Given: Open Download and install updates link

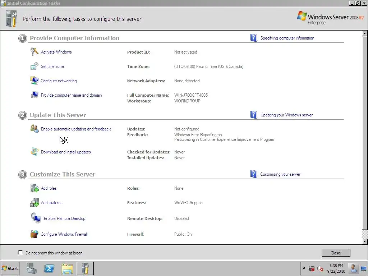Looking at the screenshot, I should [x=66, y=152].
